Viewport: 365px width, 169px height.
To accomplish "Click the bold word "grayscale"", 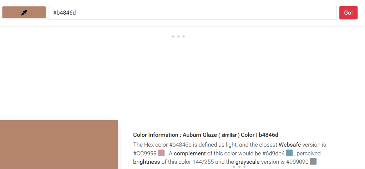I will [x=248, y=162].
